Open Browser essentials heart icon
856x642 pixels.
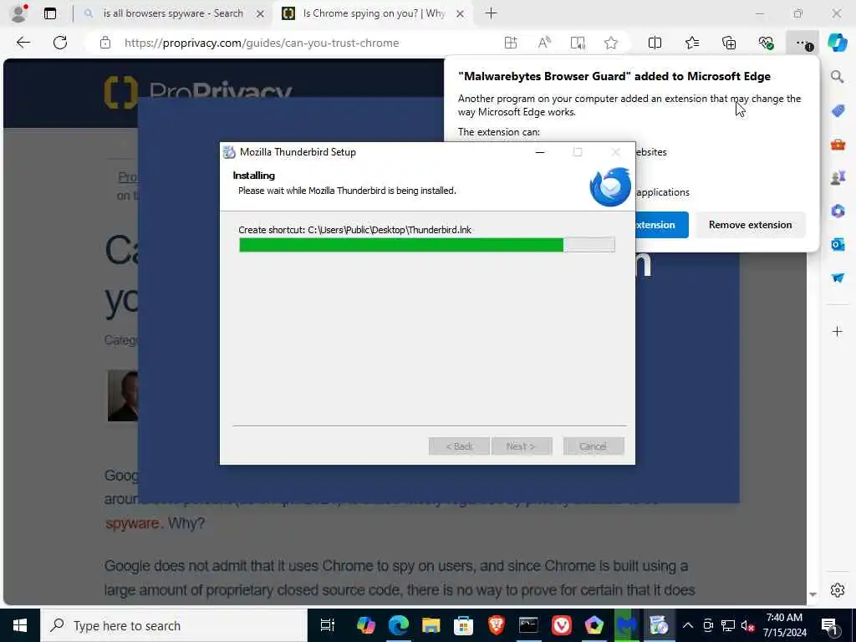click(x=766, y=43)
